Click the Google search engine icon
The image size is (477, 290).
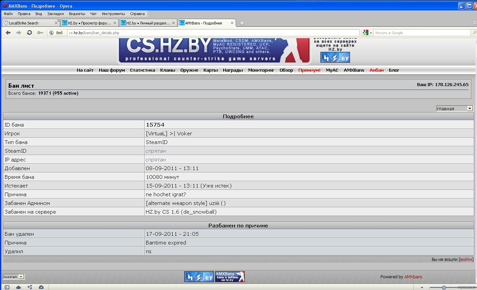point(366,32)
